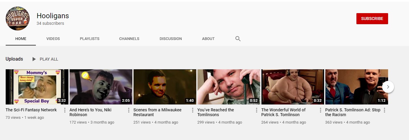409x140 pixels.
Task: Click the 34 subscribers count
Action: pyautogui.click(x=50, y=23)
